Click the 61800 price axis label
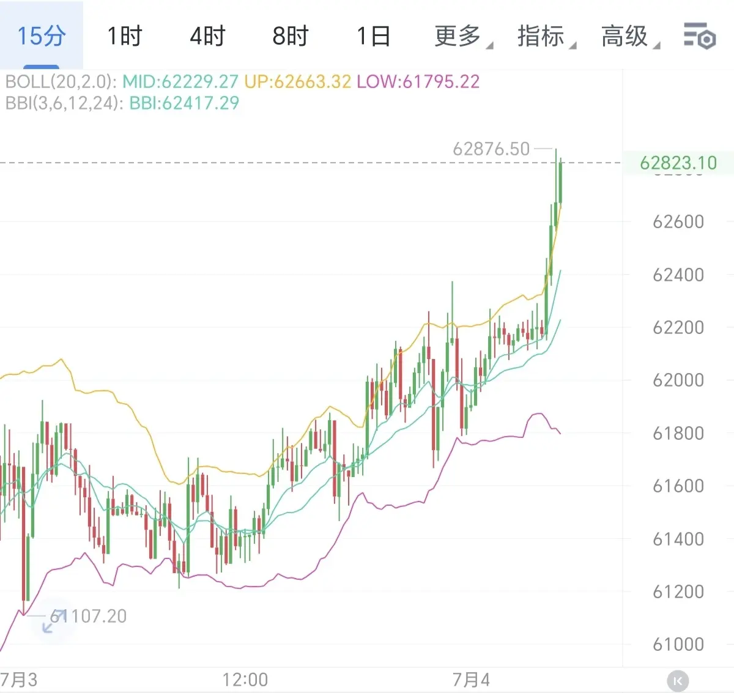The width and height of the screenshot is (734, 693). coord(678,433)
